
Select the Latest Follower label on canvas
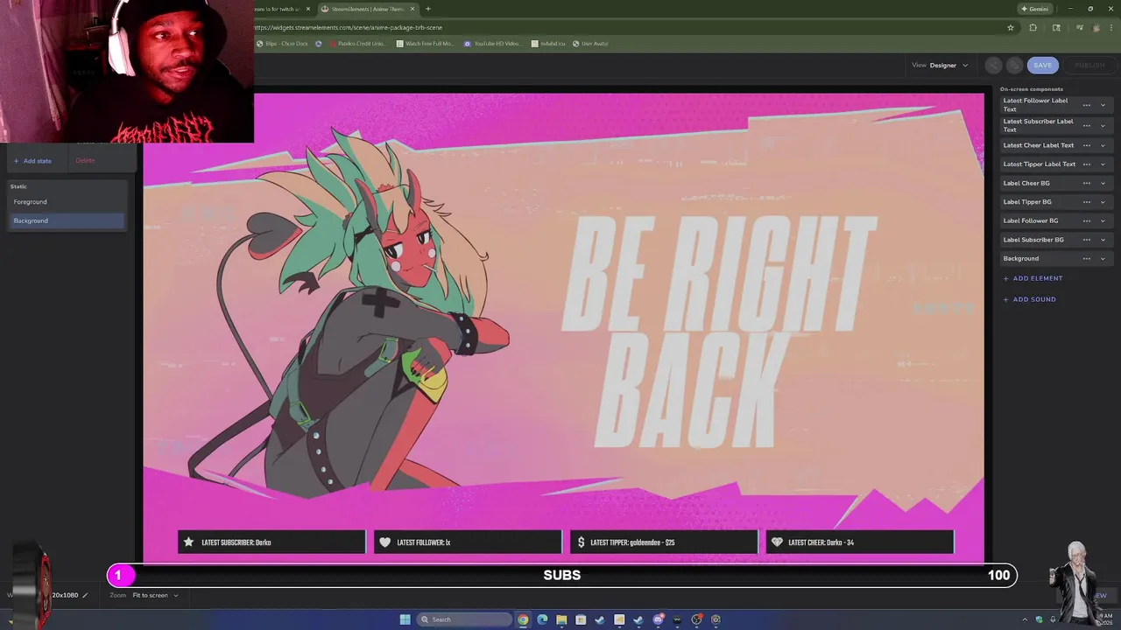(x=468, y=542)
